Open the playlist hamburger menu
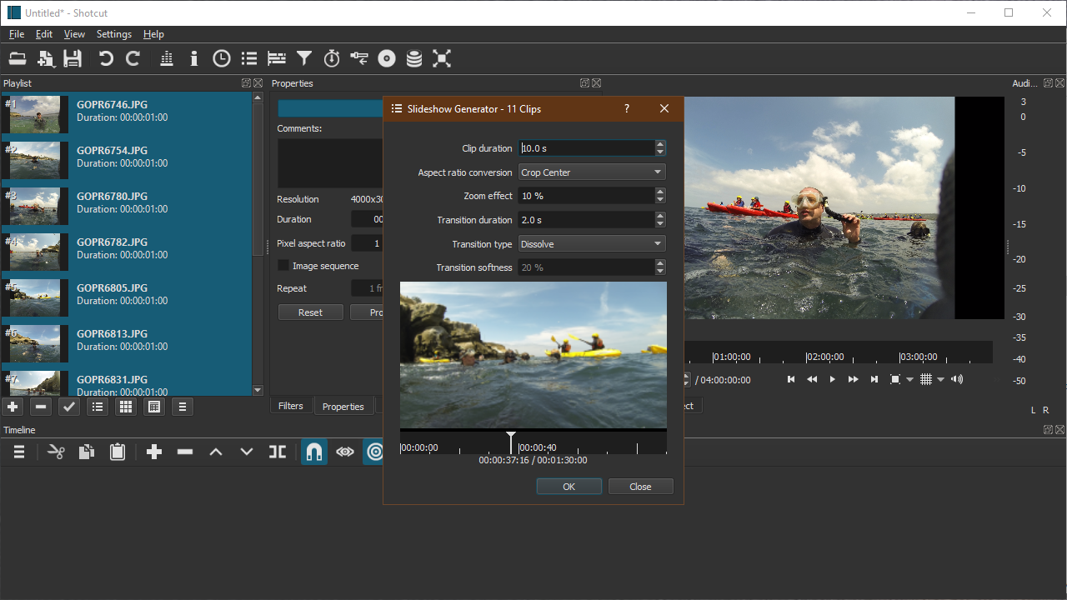1067x600 pixels. click(x=183, y=407)
